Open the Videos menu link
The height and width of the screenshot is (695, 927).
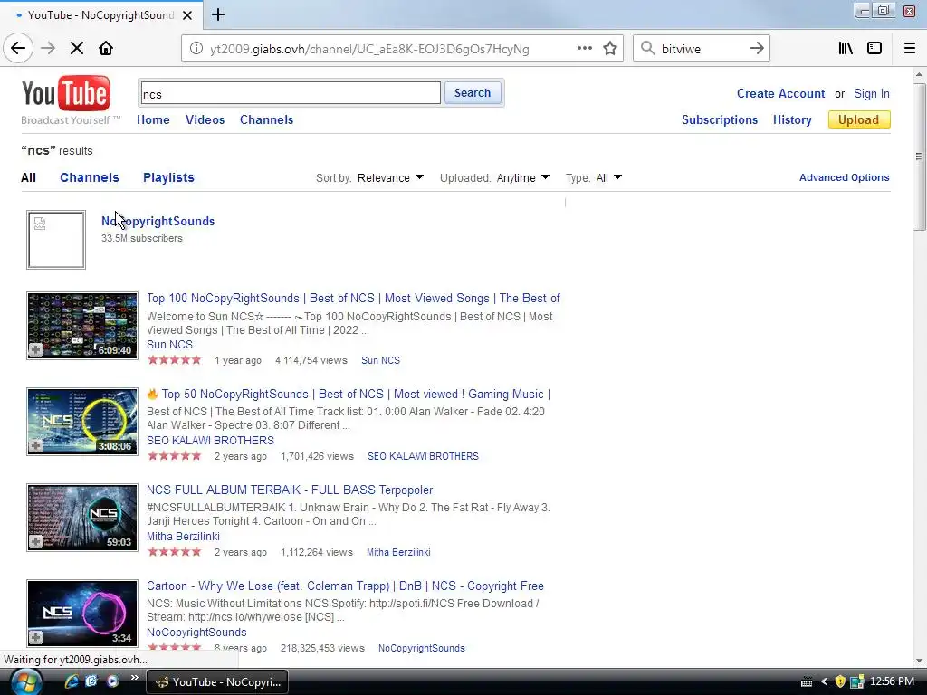pos(205,120)
